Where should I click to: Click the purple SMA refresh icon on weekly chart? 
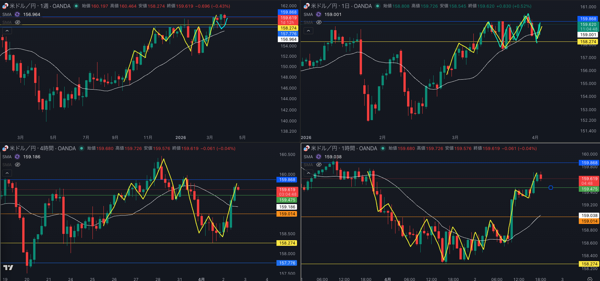pyautogui.click(x=17, y=14)
